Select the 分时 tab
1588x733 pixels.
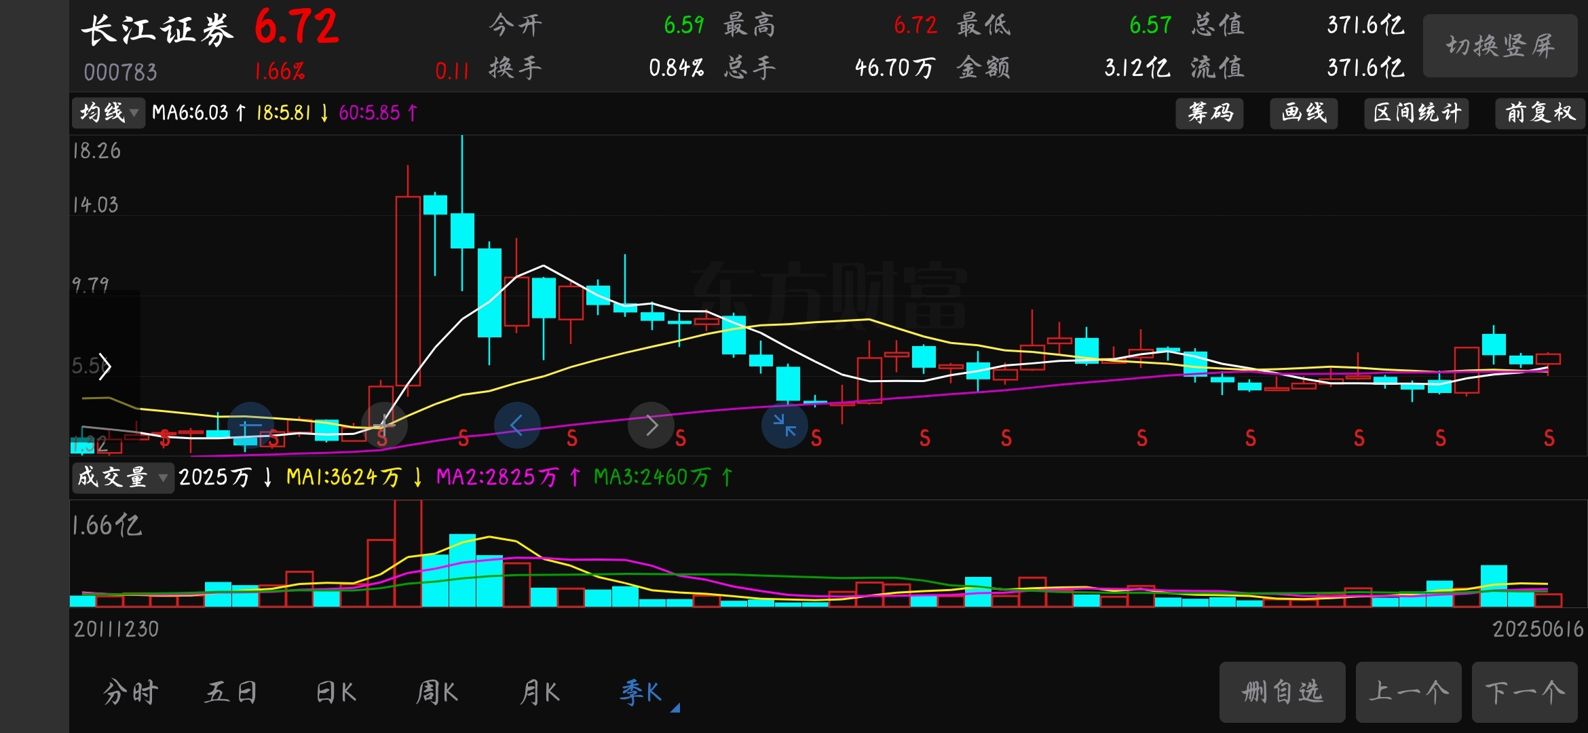pos(131,692)
